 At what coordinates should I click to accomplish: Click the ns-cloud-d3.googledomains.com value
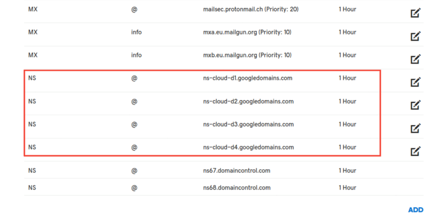tap(248, 124)
